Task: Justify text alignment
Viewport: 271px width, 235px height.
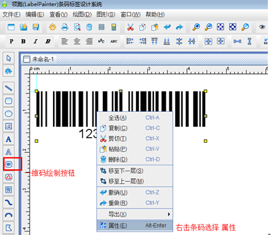Action: [89, 41]
